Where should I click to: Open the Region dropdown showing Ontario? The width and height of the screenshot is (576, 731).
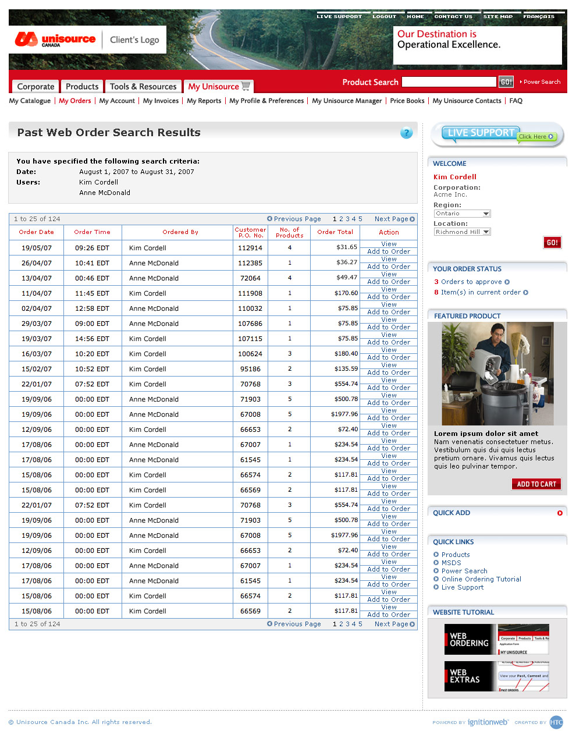(486, 214)
